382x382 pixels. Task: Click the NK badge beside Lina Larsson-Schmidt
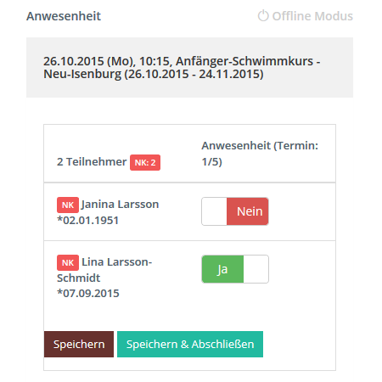pyautogui.click(x=68, y=262)
